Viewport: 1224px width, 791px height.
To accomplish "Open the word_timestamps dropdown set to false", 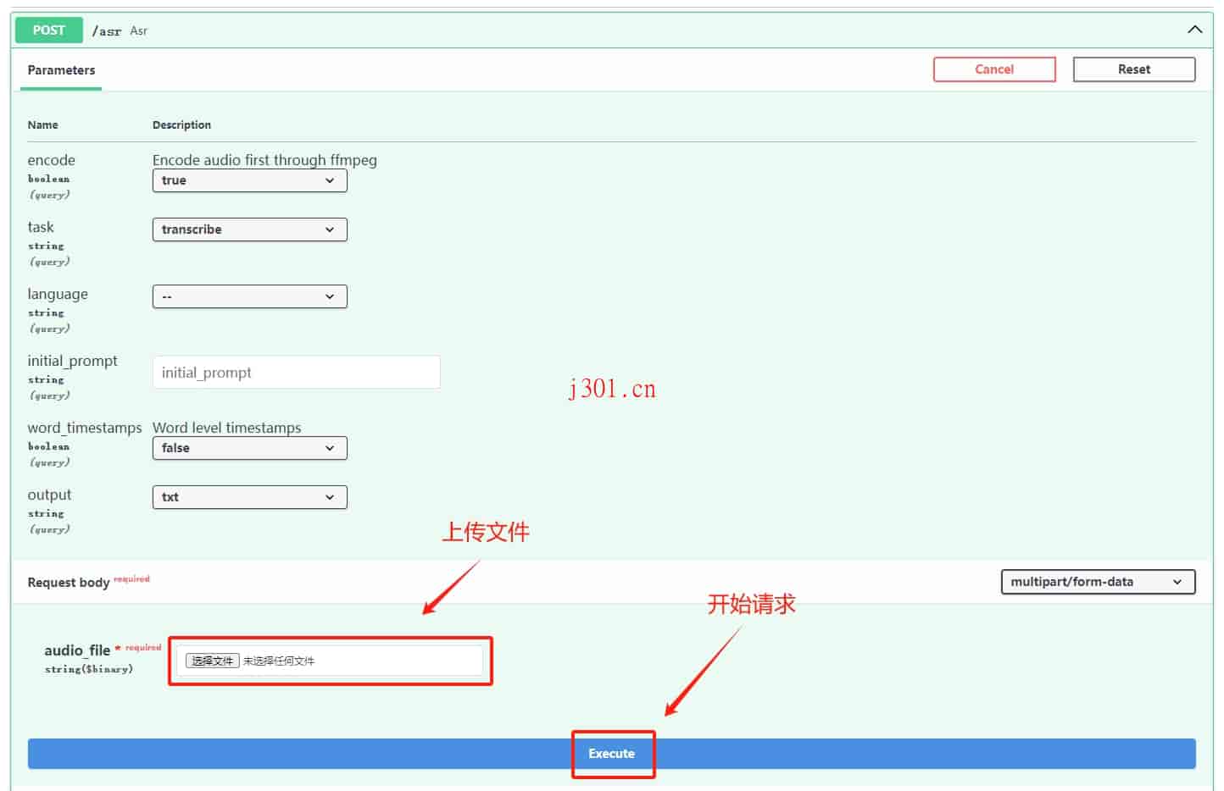I will pos(249,448).
